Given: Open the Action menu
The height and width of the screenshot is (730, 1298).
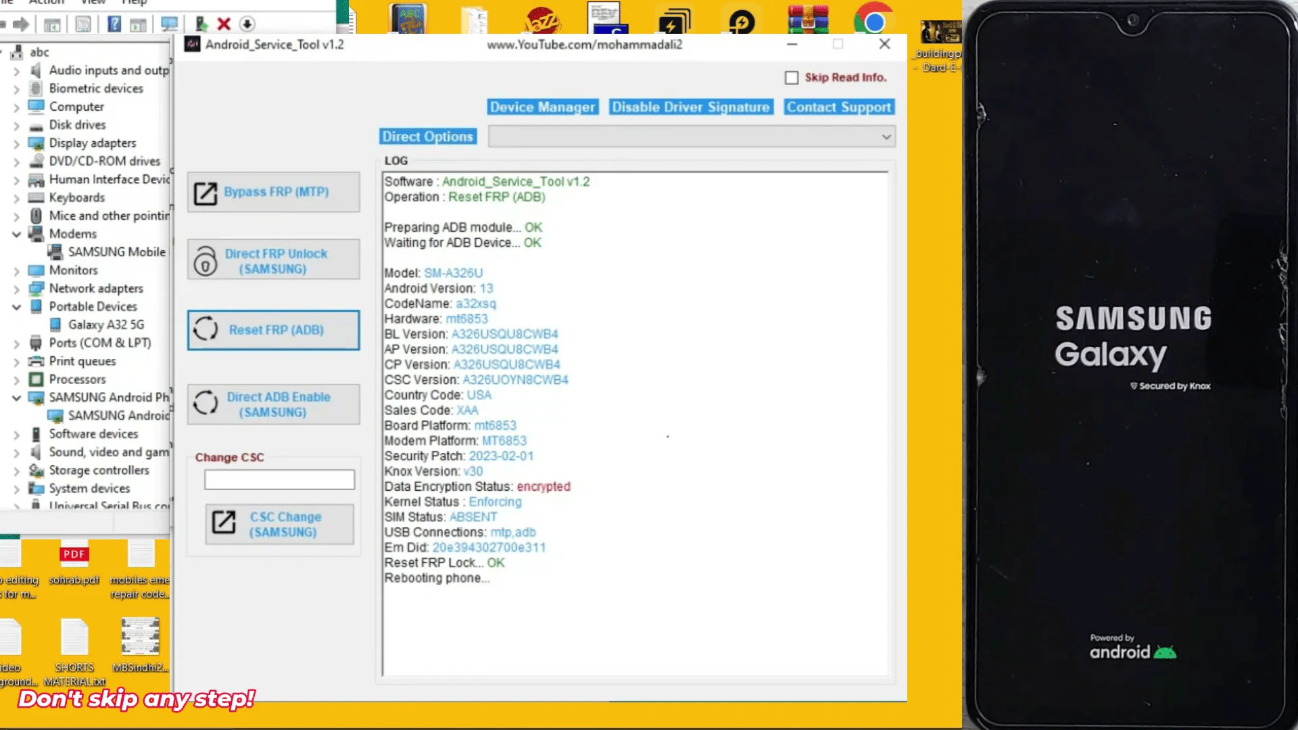Looking at the screenshot, I should click(x=46, y=2).
